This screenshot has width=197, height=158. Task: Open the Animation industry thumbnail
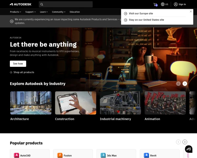[165, 103]
